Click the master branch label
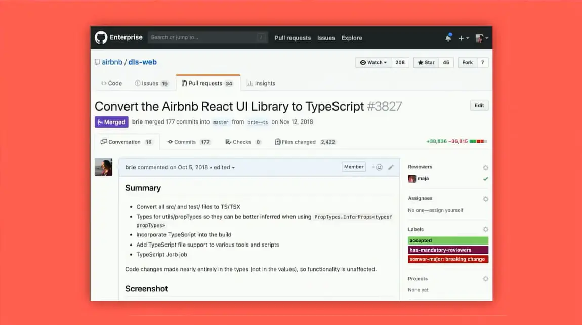Screen dimensions: 582x325 [x=221, y=122]
